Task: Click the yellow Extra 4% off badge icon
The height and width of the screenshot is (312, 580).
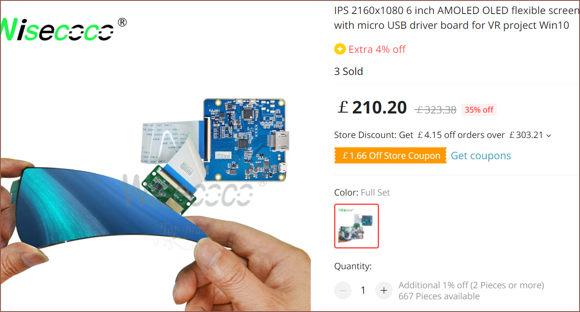Action: click(340, 49)
